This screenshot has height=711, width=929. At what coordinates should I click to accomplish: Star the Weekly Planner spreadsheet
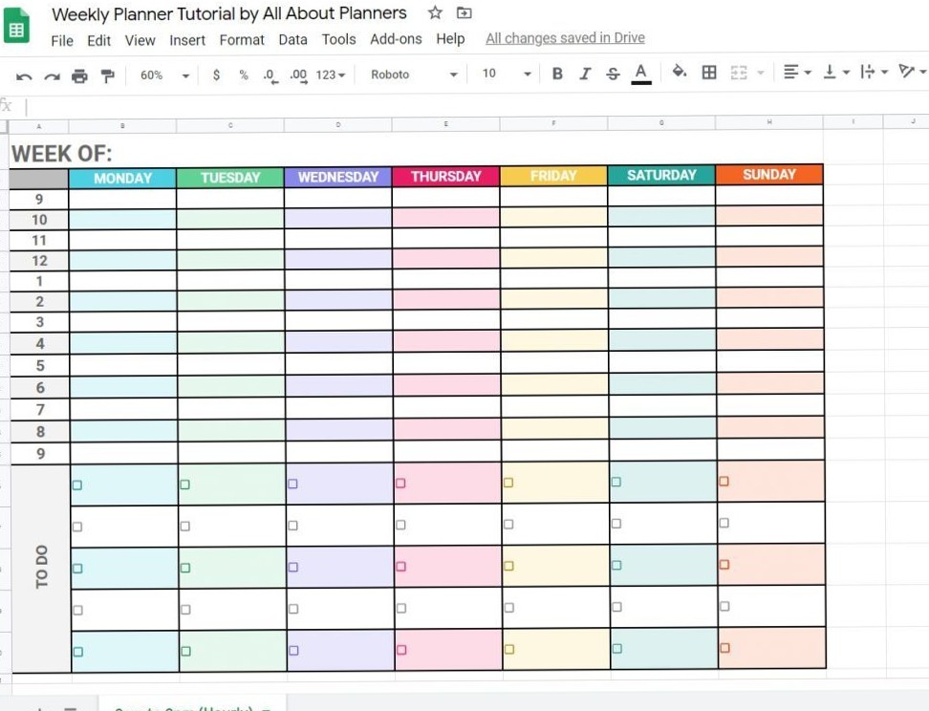[435, 13]
